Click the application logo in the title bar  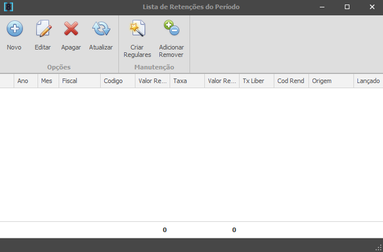tap(9, 7)
